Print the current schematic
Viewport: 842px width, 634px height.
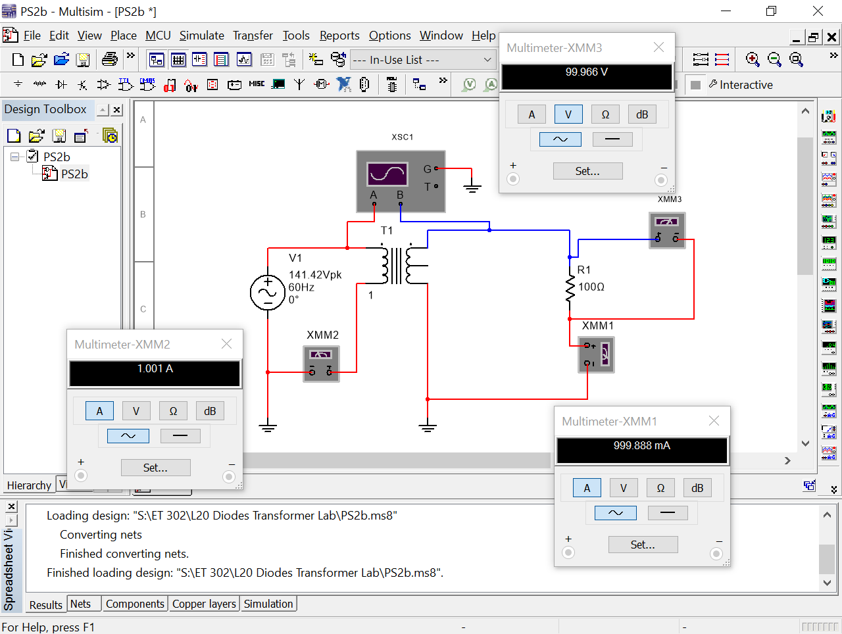(x=109, y=59)
